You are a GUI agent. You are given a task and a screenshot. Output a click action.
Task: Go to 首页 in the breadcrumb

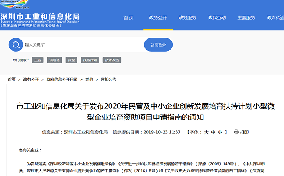coord(12,79)
